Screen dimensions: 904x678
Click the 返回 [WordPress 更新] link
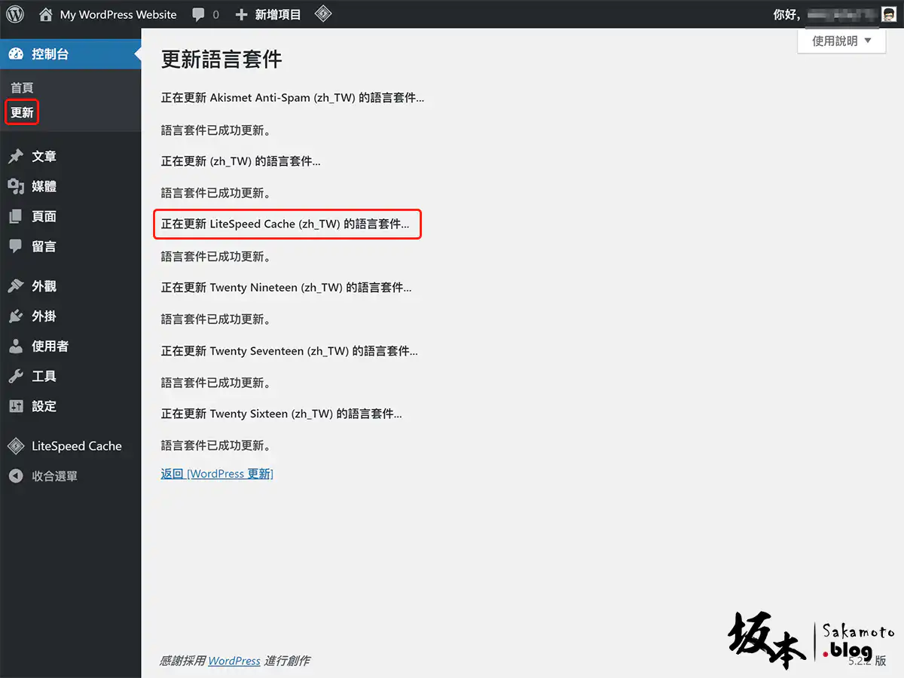tap(217, 474)
